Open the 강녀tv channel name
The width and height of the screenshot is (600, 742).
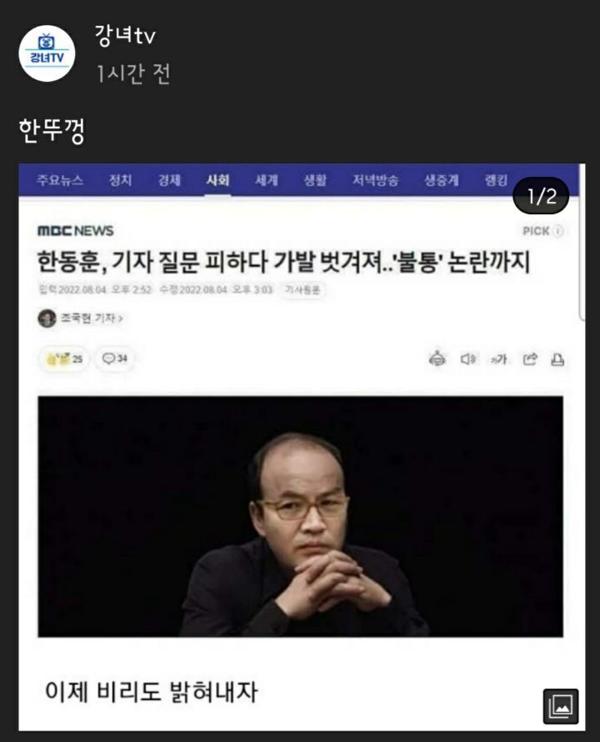point(125,35)
